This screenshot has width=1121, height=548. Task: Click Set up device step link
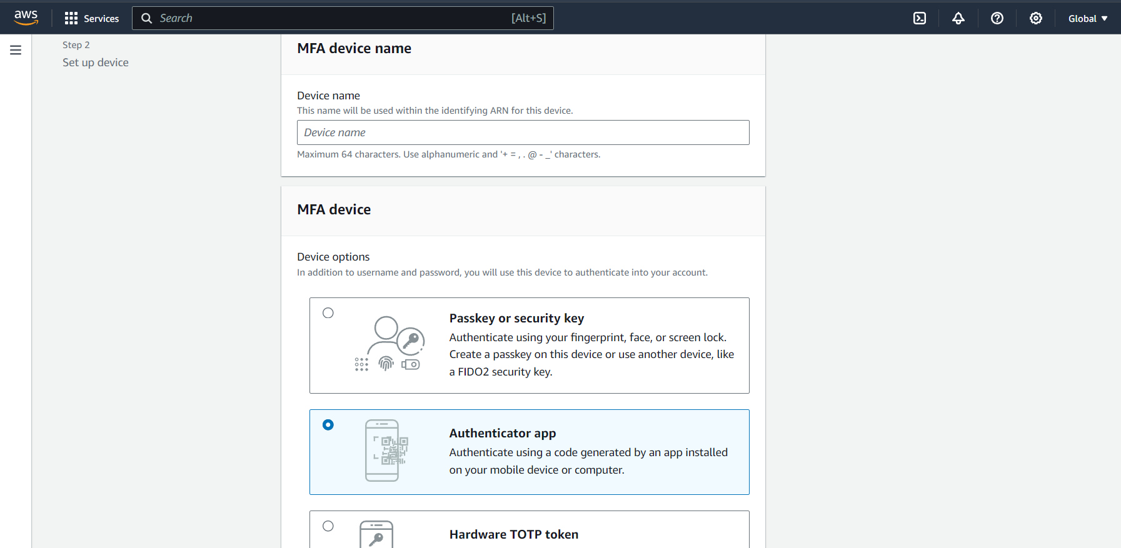(x=96, y=62)
